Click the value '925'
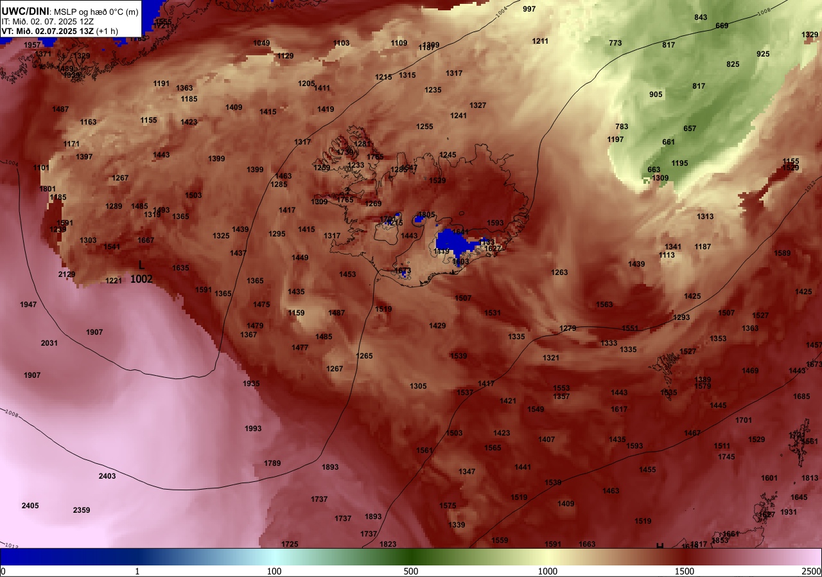This screenshot has height=577, width=822. (x=763, y=54)
